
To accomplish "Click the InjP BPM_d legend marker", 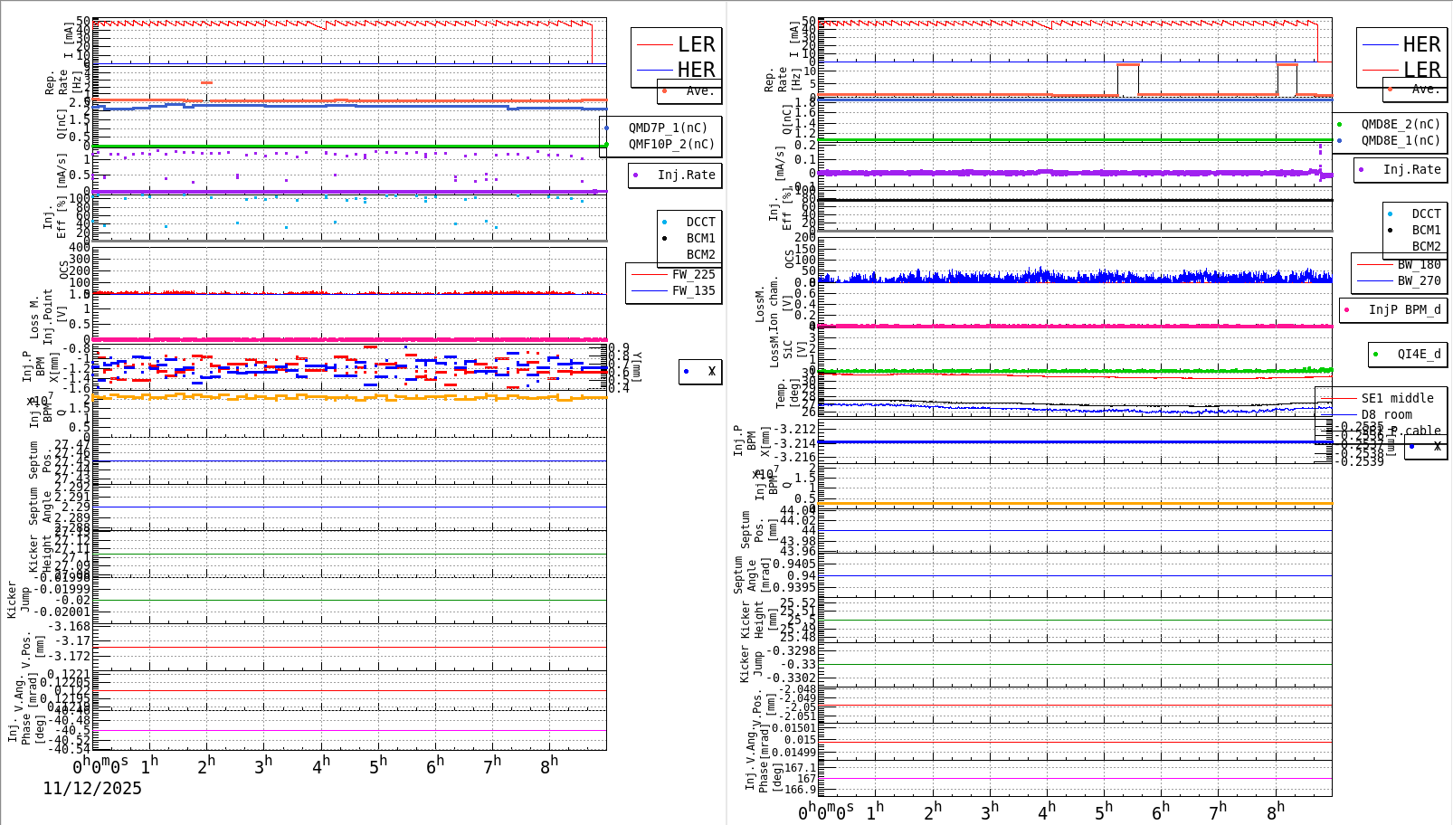I will [1346, 309].
